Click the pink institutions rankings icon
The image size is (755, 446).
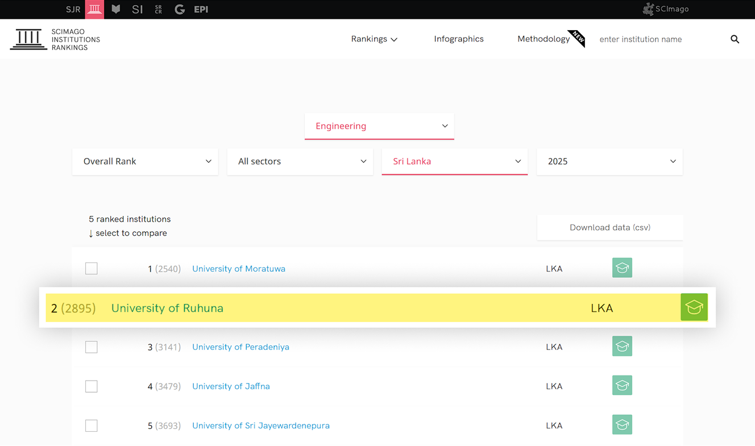click(94, 10)
